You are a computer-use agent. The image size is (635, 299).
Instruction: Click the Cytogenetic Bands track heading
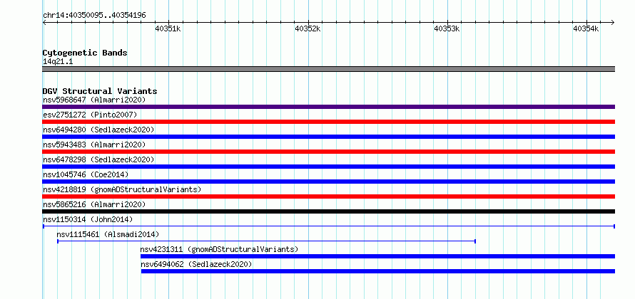pyautogui.click(x=85, y=53)
